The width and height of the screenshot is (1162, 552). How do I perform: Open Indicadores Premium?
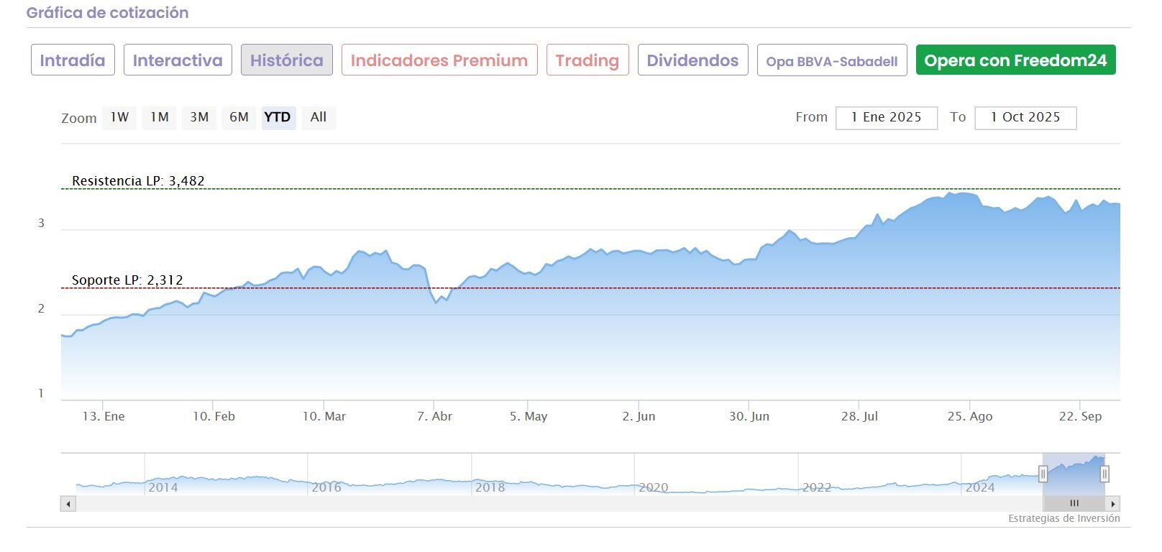(x=439, y=60)
